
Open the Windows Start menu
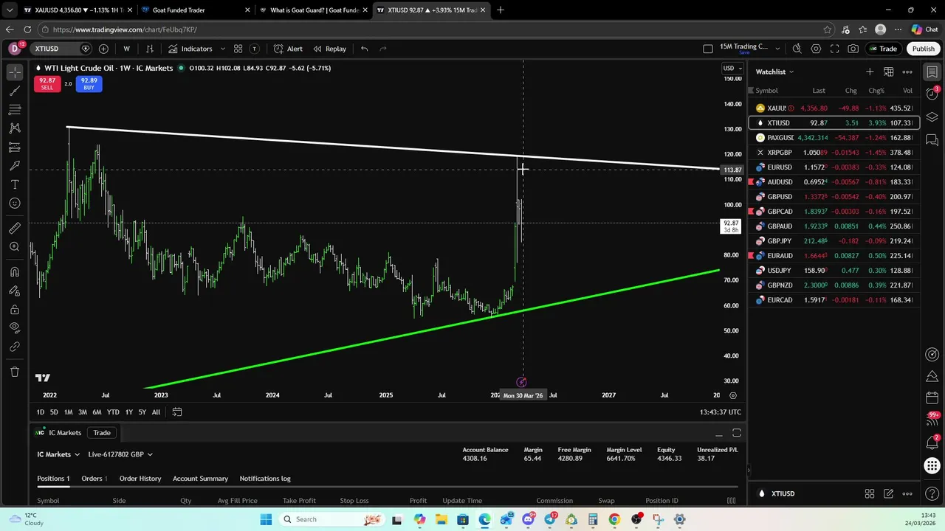point(266,519)
